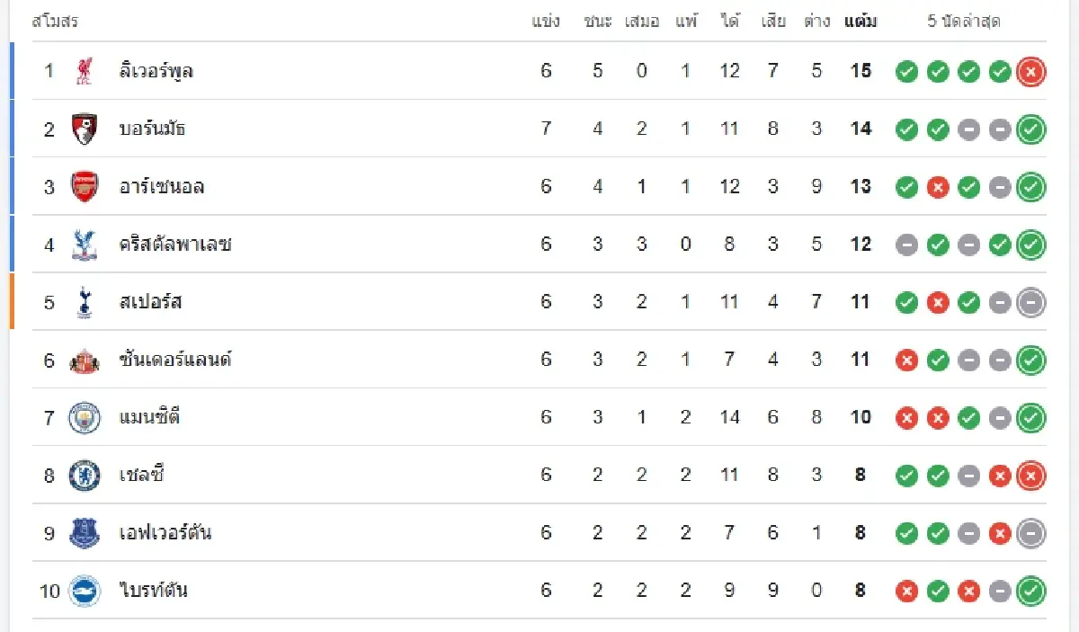Click the Chelsea club crest
This screenshot has width=1079, height=632.
[85, 476]
